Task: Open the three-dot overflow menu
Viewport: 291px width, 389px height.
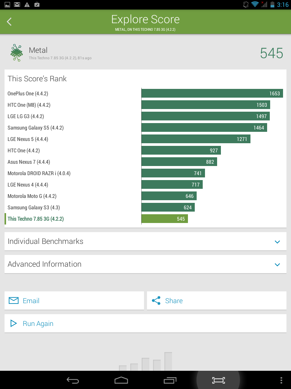Action: tap(281, 380)
